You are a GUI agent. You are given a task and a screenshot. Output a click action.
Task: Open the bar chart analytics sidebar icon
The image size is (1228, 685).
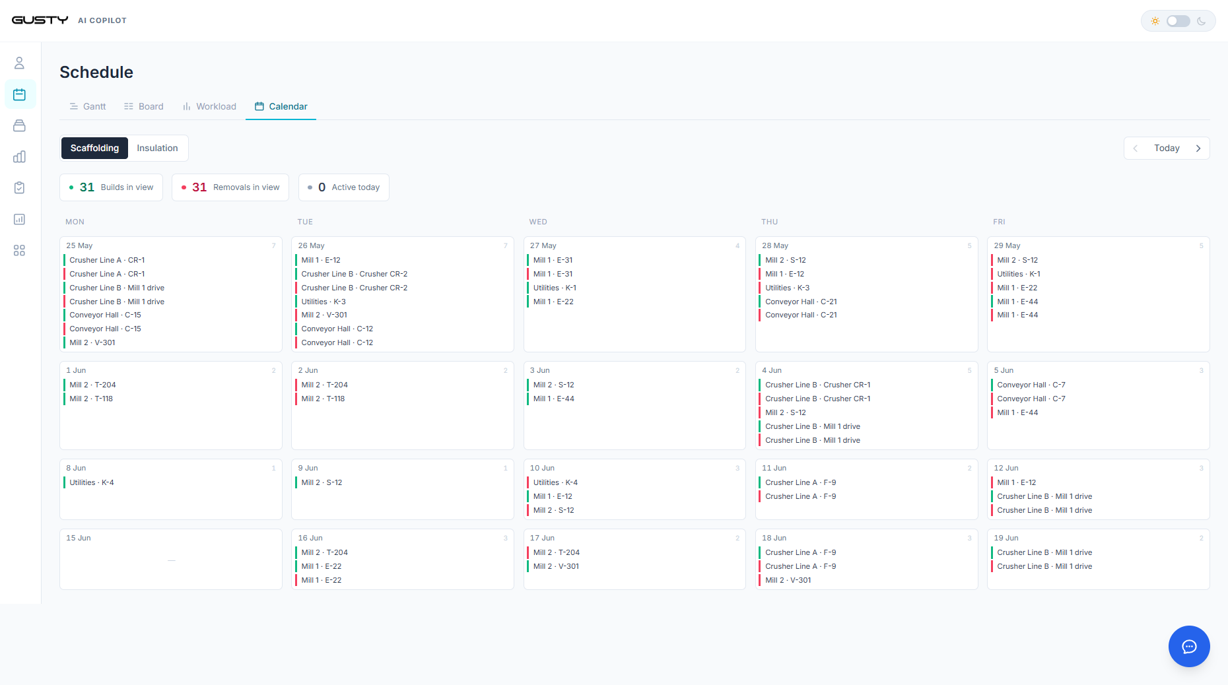tap(19, 156)
